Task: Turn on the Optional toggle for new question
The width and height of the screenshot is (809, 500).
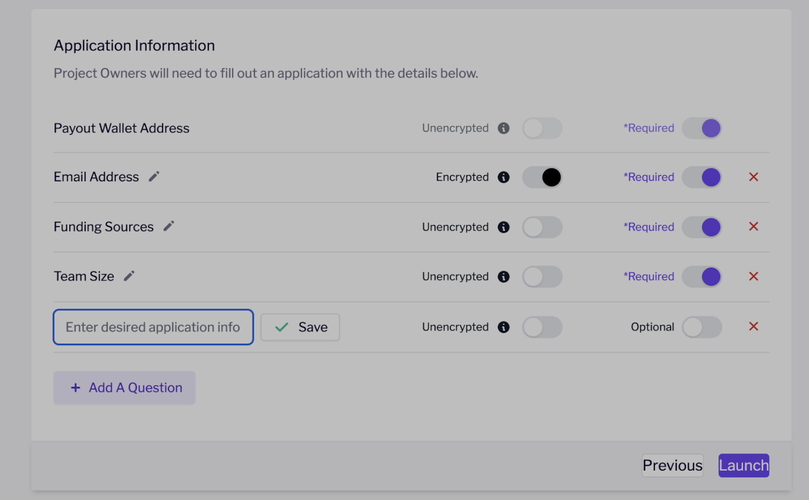Action: (x=701, y=327)
